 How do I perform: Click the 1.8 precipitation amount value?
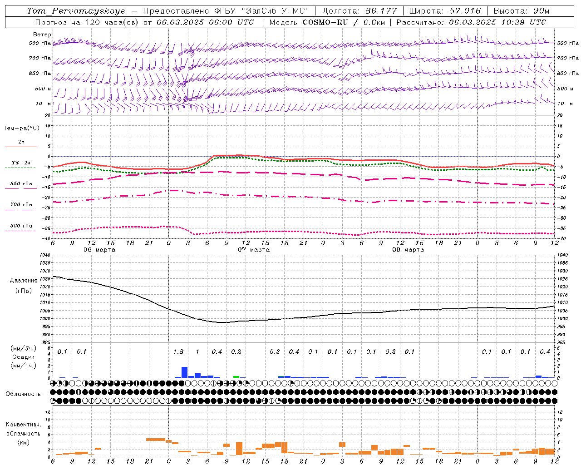[x=178, y=352]
